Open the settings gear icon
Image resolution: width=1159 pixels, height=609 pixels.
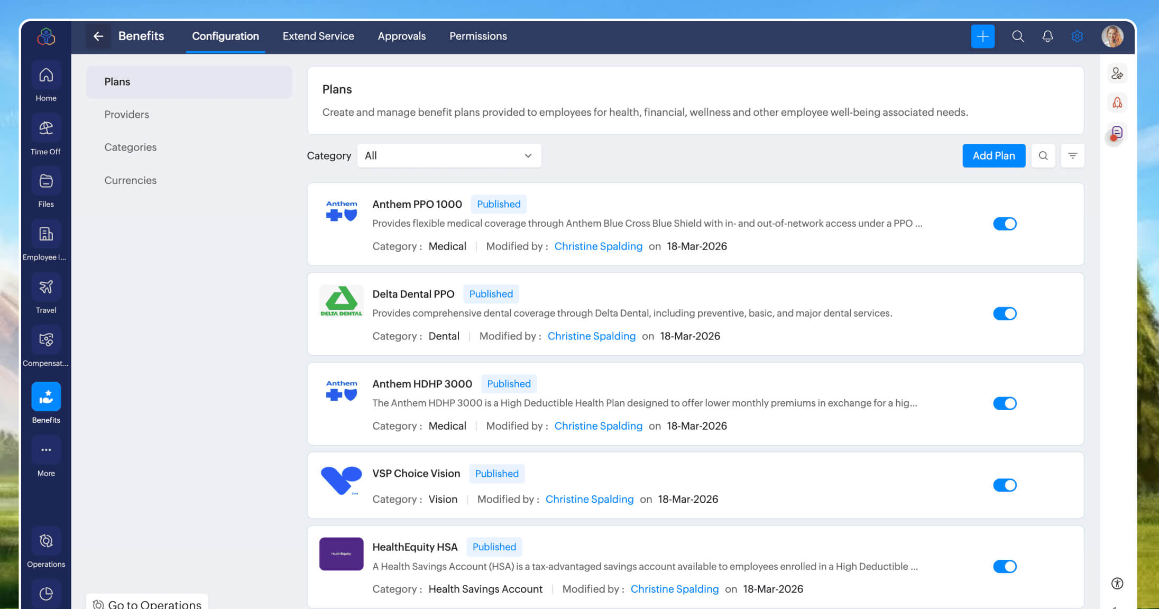click(x=1077, y=36)
